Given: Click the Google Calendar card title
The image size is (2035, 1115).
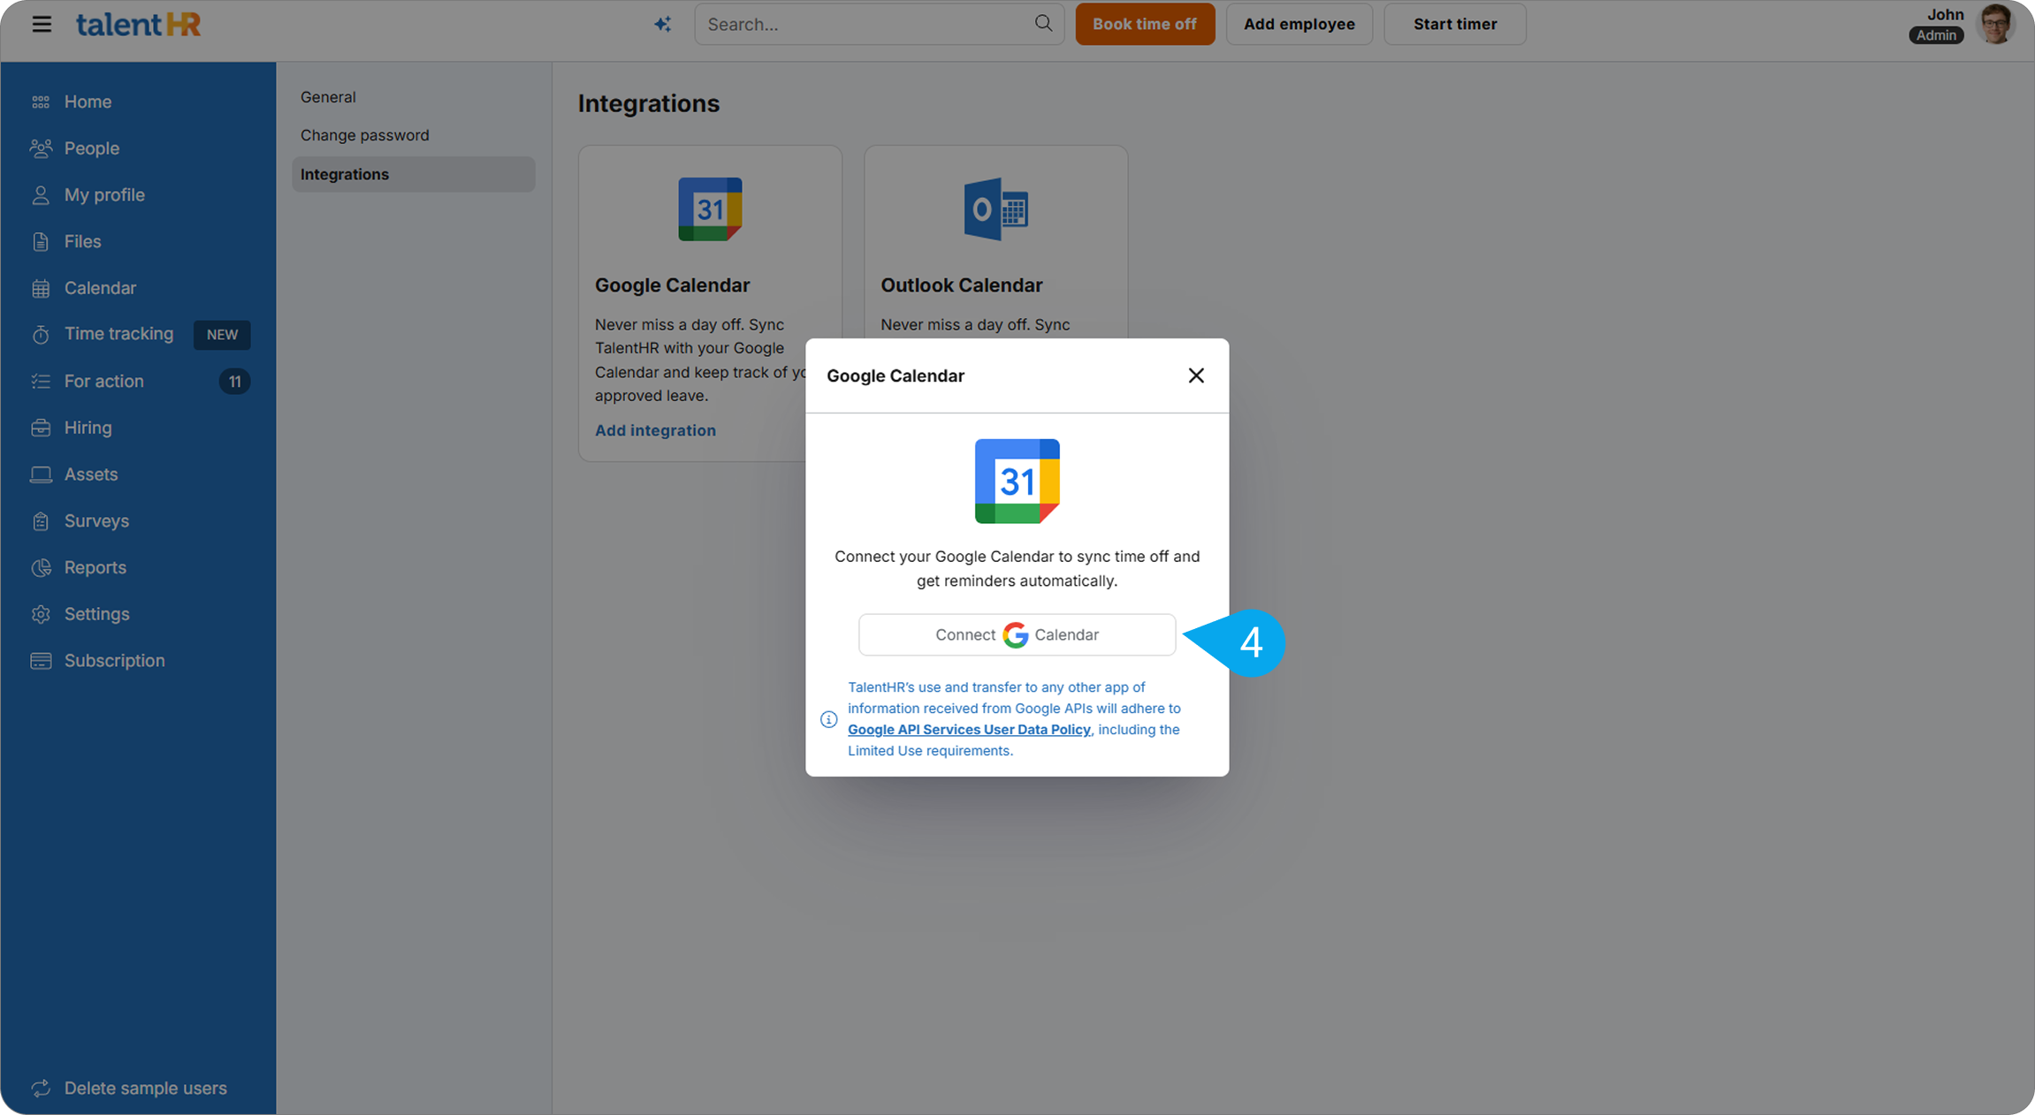Looking at the screenshot, I should click(x=672, y=285).
